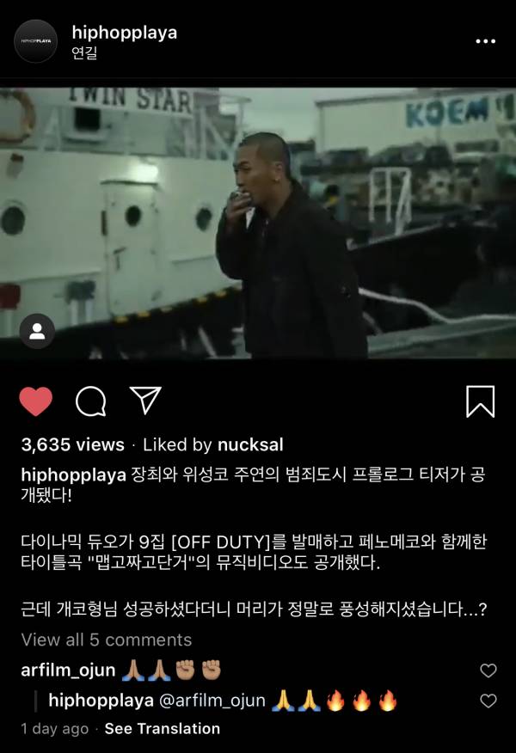The height and width of the screenshot is (753, 516).
Task: Open the three-dot options menu
Action: (x=485, y=41)
